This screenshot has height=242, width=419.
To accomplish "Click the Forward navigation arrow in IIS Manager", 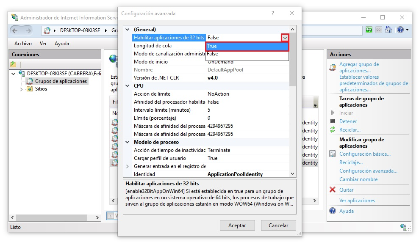I will [x=28, y=31].
